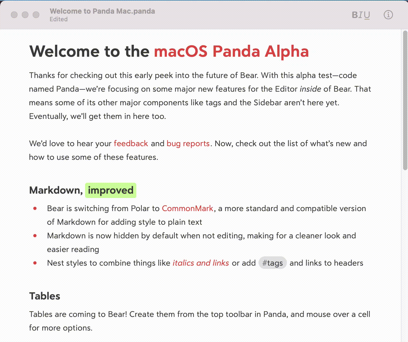Click the highlighted word improved
Screen dimensions: 408x342
click(111, 190)
